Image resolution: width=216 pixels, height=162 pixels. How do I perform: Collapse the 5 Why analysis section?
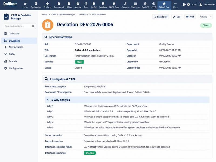coord(48,100)
